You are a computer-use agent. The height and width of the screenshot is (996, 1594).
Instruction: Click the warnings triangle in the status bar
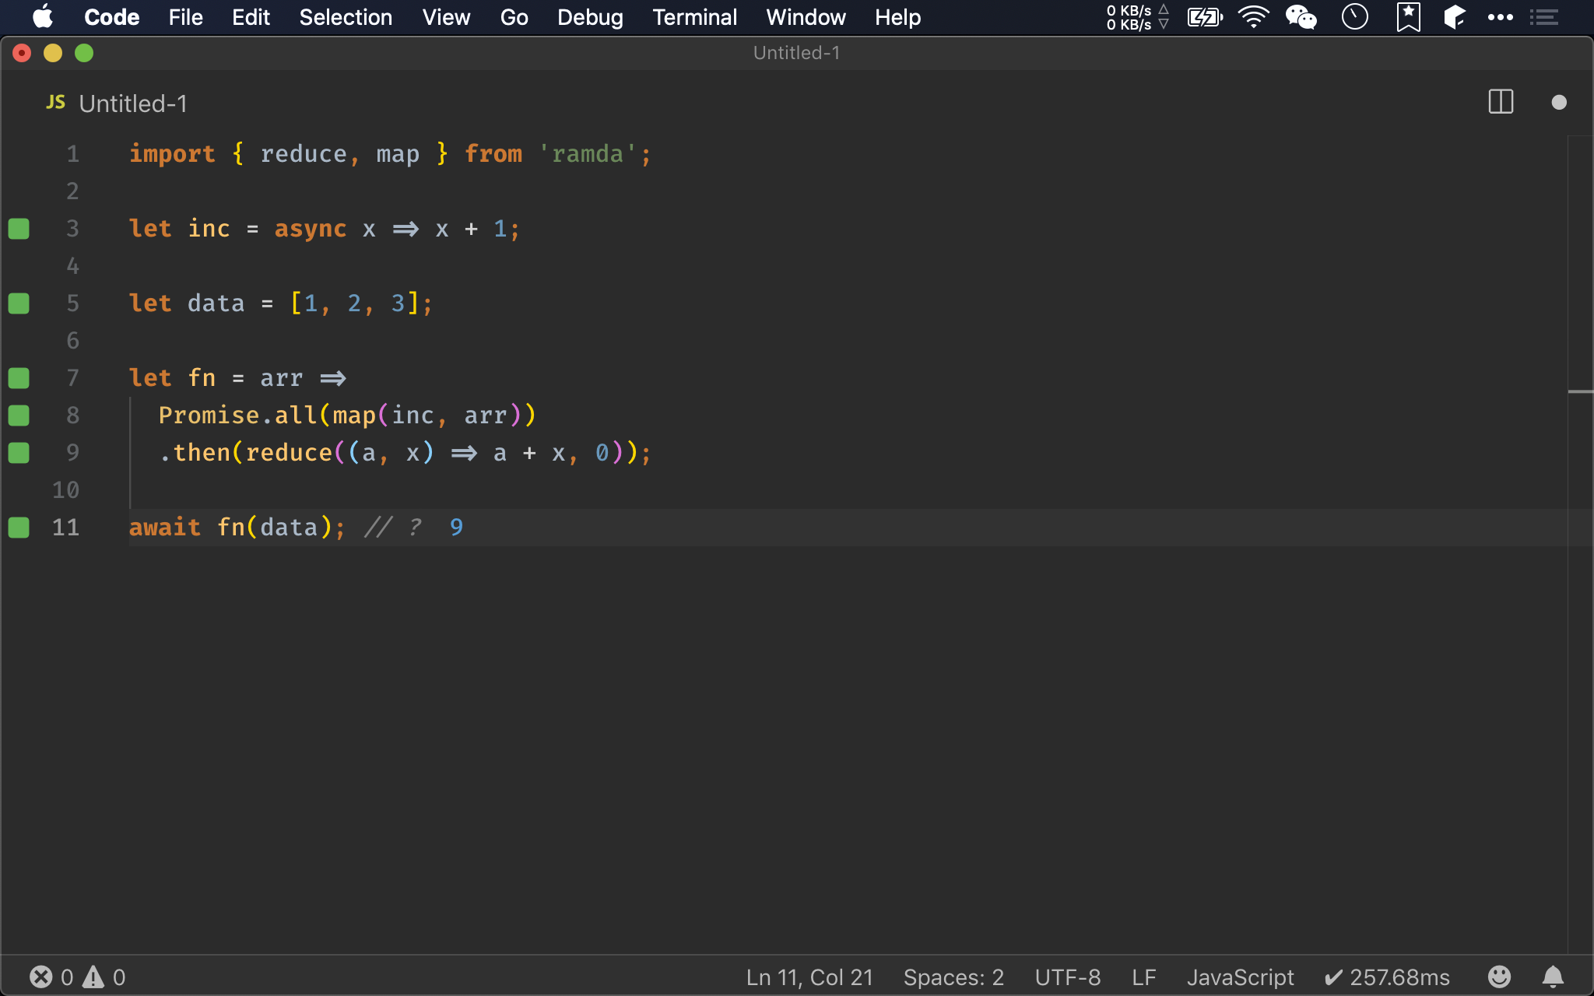93,977
